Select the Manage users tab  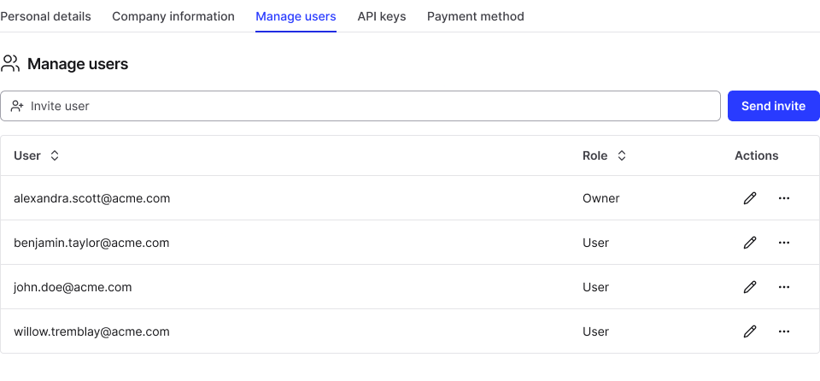pos(296,16)
